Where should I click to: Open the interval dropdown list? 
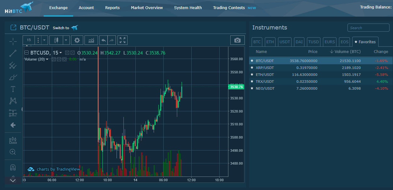44,40
